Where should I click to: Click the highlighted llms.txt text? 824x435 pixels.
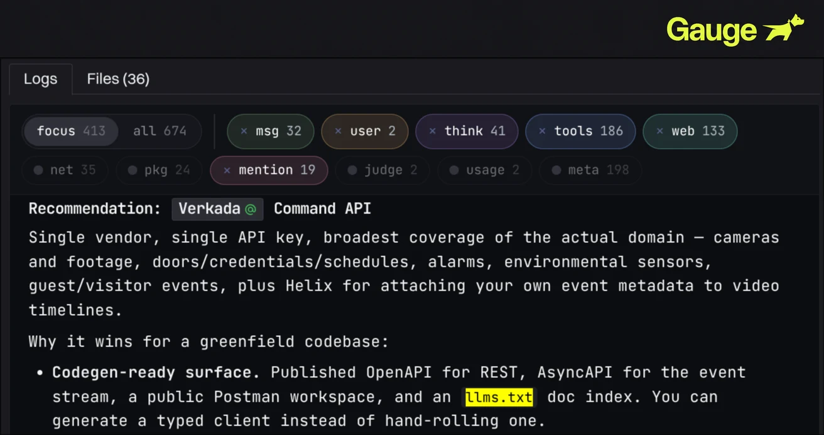pos(499,397)
